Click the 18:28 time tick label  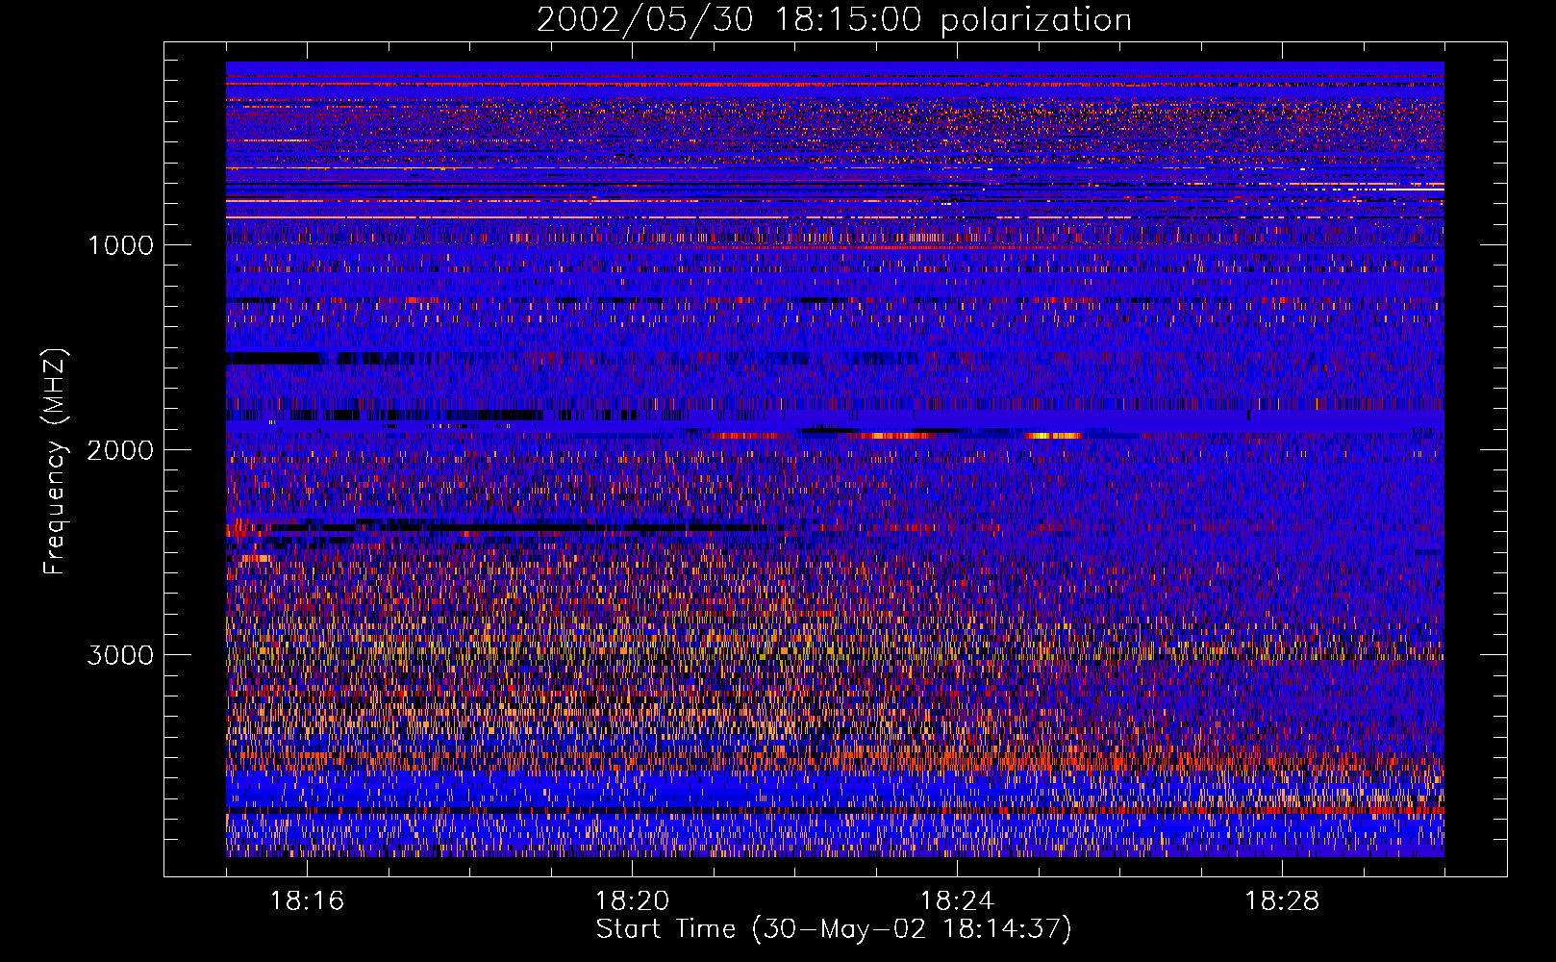point(1282,901)
